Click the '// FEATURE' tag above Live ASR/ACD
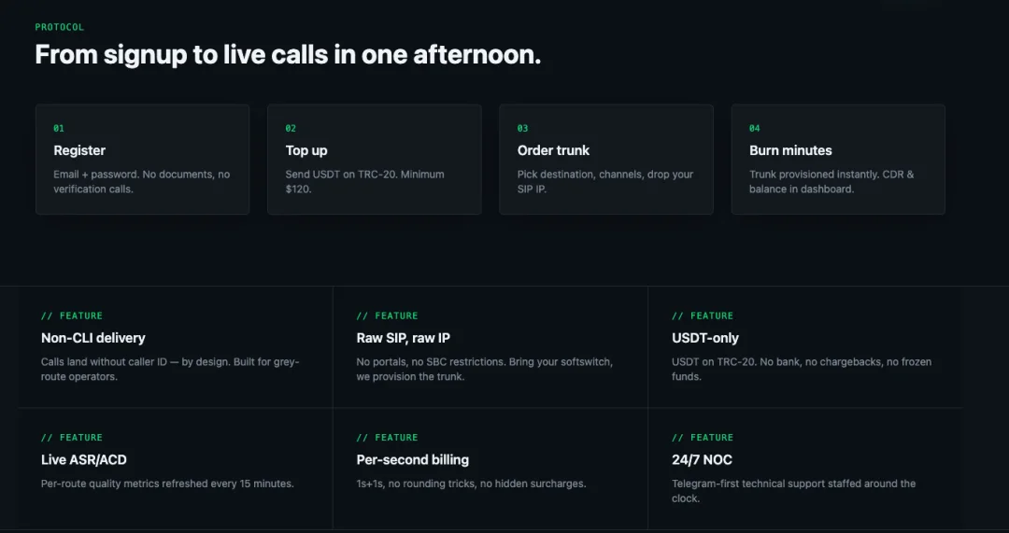The width and height of the screenshot is (1009, 533). (71, 437)
